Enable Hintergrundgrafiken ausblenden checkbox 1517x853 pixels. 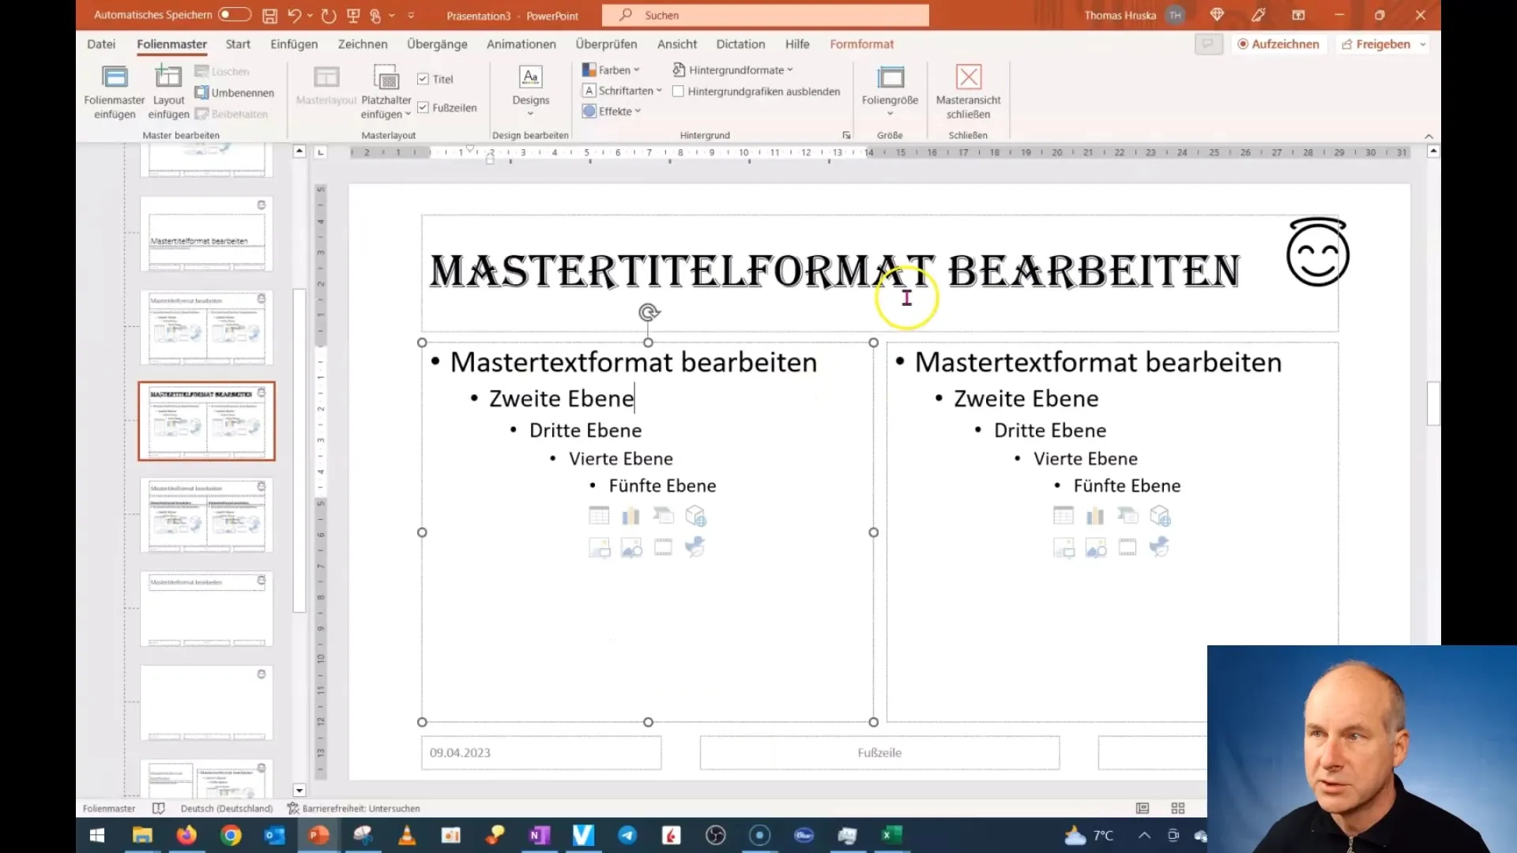(x=679, y=91)
